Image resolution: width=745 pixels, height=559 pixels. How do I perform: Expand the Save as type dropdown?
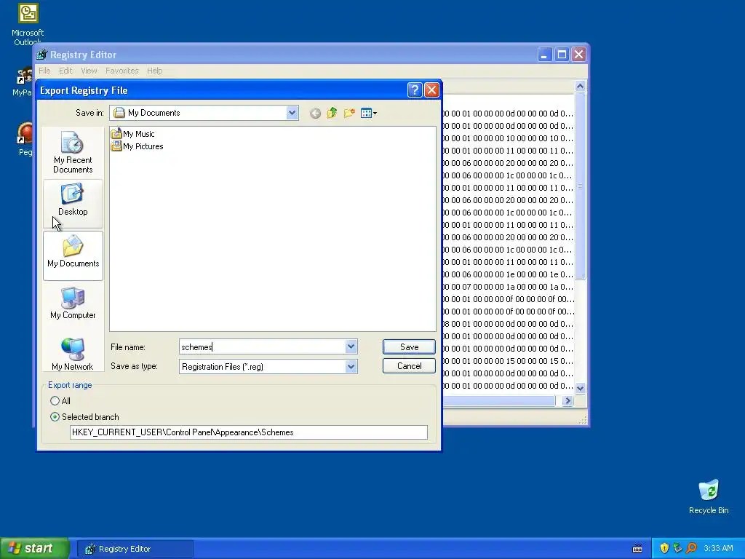click(351, 367)
